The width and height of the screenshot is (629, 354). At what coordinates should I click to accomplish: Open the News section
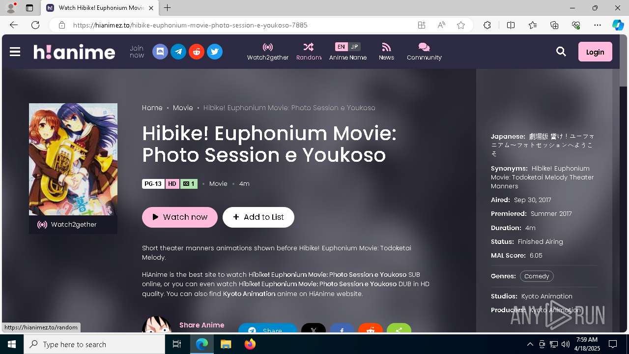pos(386,52)
